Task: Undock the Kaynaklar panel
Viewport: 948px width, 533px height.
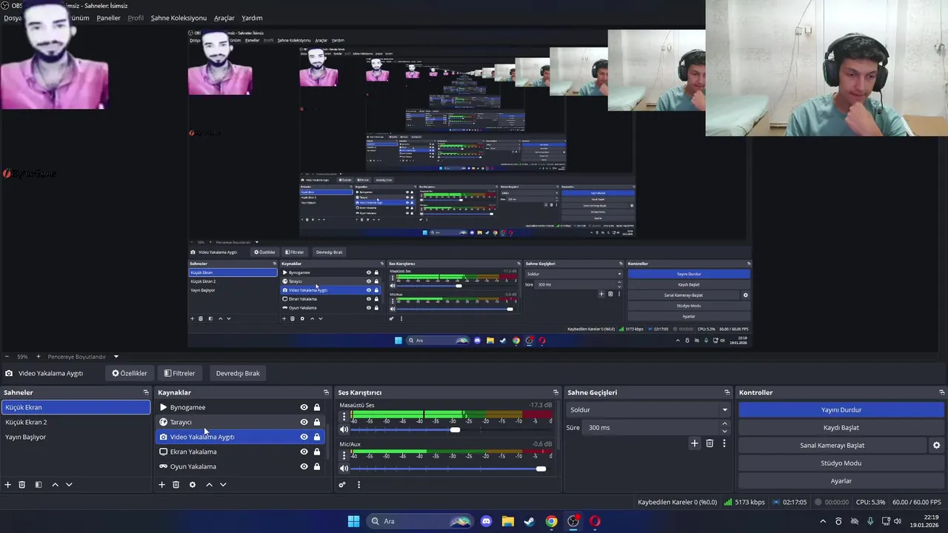Action: coord(326,392)
